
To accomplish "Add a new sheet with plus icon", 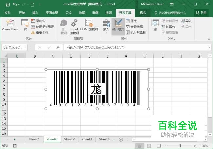I will tap(121, 140).
